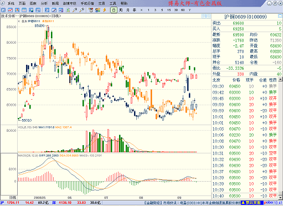Click the lightning bolt flash-trade icon
Screen dimensions: 283x206
click(x=105, y=10)
